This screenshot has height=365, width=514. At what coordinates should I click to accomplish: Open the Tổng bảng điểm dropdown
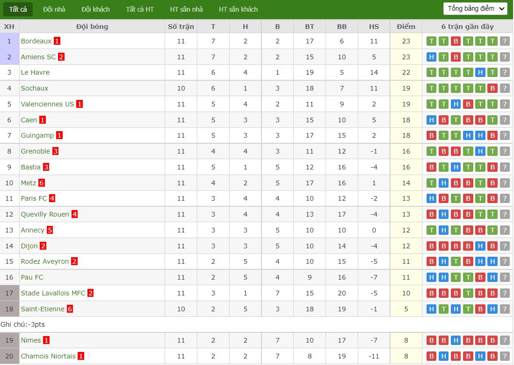coord(477,8)
